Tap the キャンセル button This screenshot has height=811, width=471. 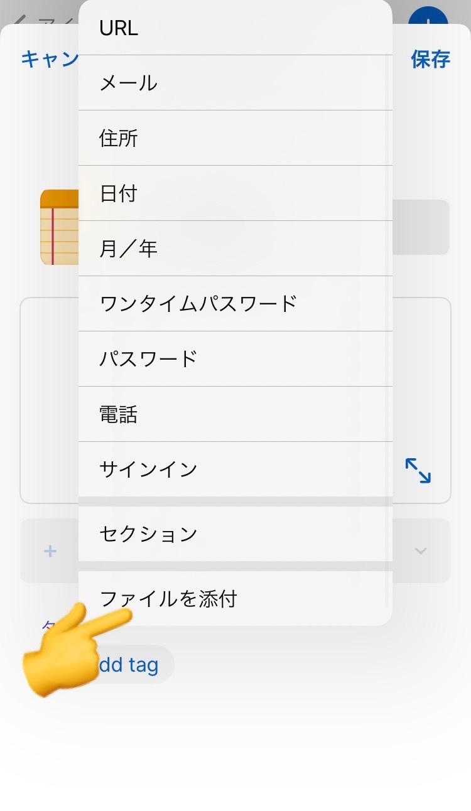pyautogui.click(x=49, y=59)
